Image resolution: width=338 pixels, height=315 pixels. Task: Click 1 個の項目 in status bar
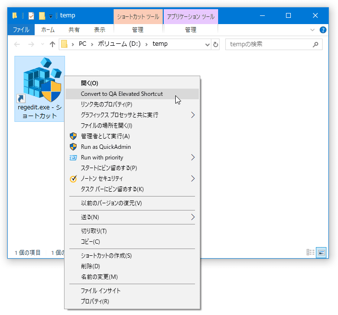click(x=27, y=252)
